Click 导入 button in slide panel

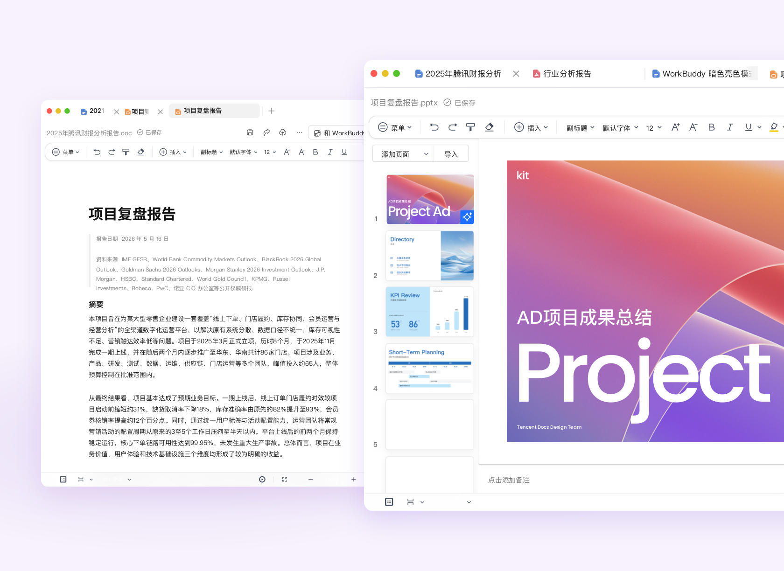pos(451,154)
